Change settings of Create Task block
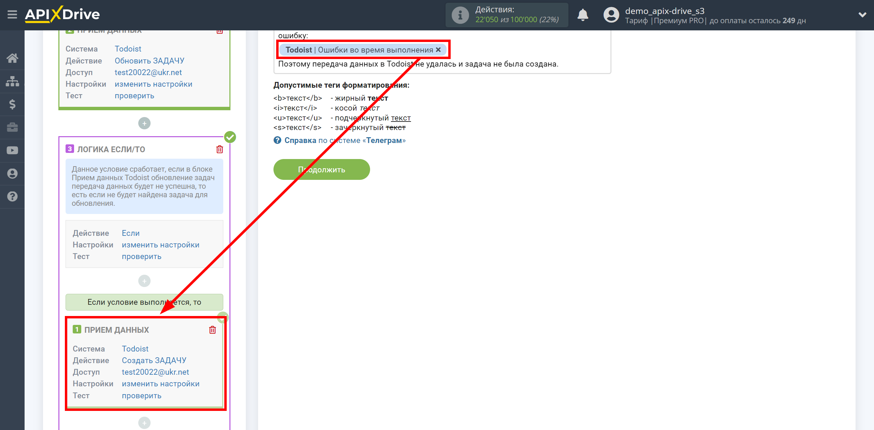This screenshot has width=874, height=430. [x=160, y=384]
